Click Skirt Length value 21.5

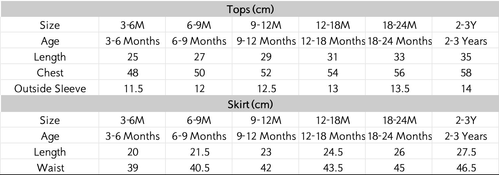click(x=199, y=152)
